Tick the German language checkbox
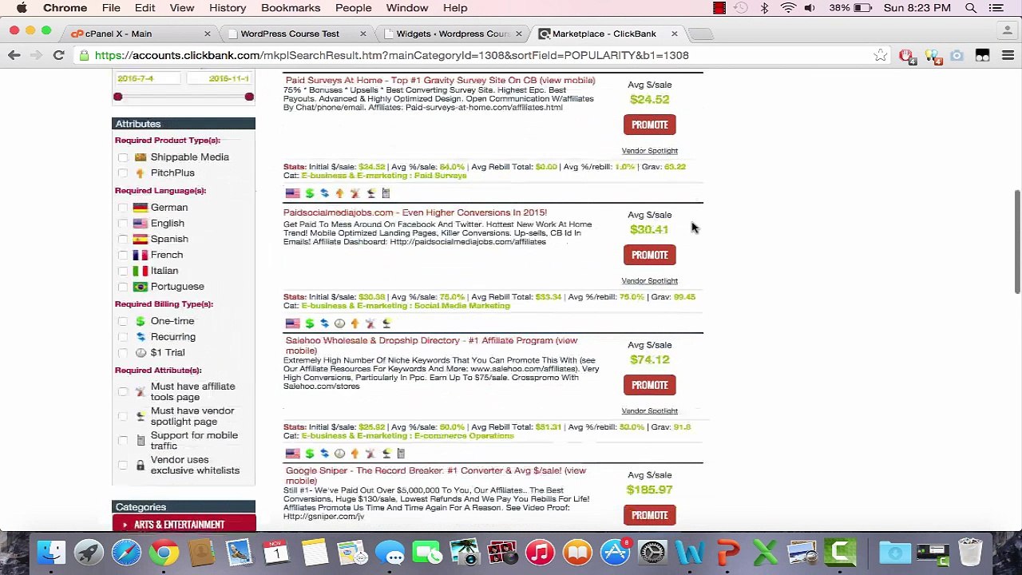This screenshot has height=575, width=1022. coord(123,208)
